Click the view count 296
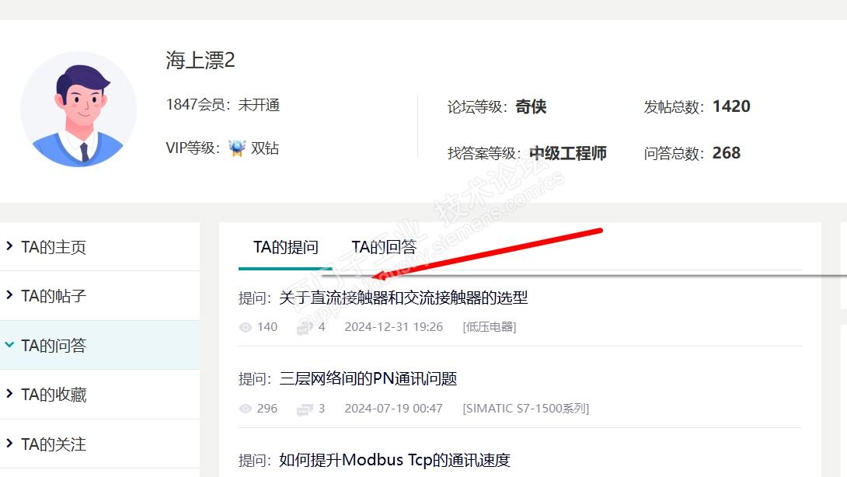 point(267,409)
